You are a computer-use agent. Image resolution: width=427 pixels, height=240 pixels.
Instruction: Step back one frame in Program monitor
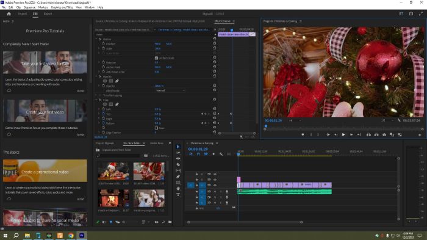pyautogui.click(x=335, y=134)
